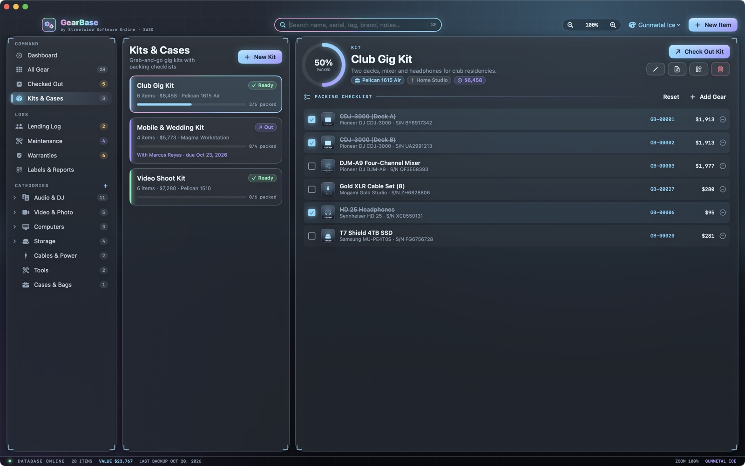This screenshot has height=466, width=745.
Task: Click the Pelican 1615 Air case tag
Action: [378, 80]
